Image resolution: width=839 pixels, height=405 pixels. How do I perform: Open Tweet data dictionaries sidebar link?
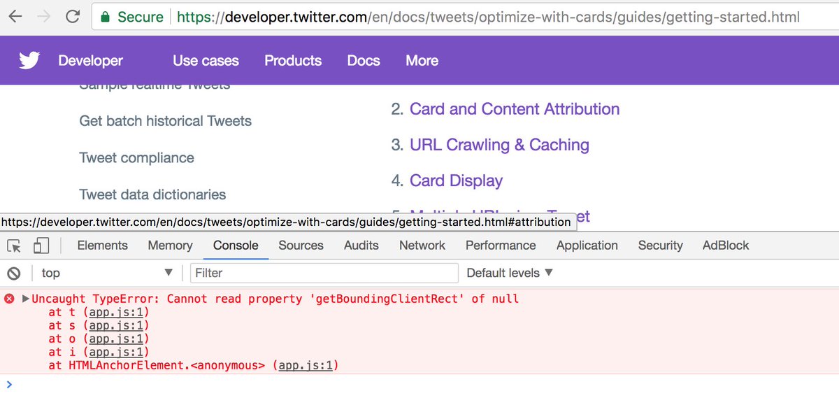pos(152,194)
